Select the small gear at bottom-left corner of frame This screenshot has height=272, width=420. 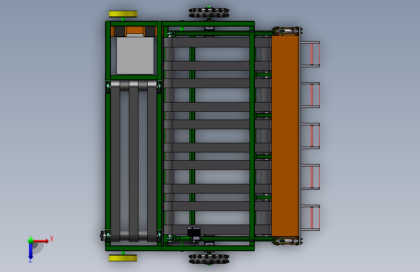(x=102, y=236)
